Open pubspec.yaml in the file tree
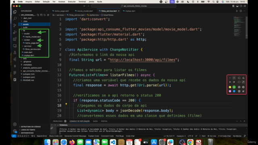Viewport: 258px width, 145px height. pos(29,77)
